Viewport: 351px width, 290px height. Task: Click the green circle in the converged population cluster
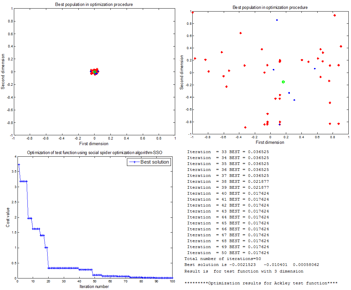tap(95, 72)
